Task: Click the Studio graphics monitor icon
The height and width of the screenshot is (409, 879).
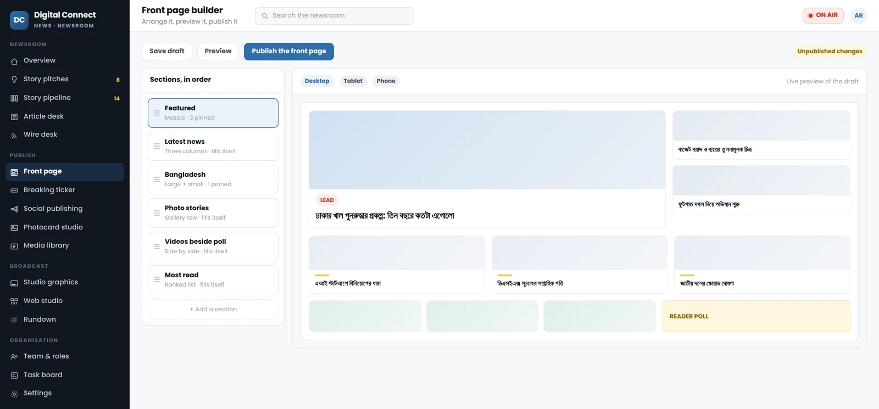Action: pyautogui.click(x=14, y=283)
